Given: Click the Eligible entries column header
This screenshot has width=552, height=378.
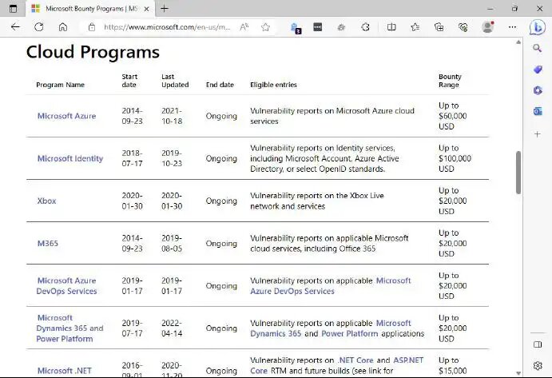Looking at the screenshot, I should pyautogui.click(x=273, y=85).
